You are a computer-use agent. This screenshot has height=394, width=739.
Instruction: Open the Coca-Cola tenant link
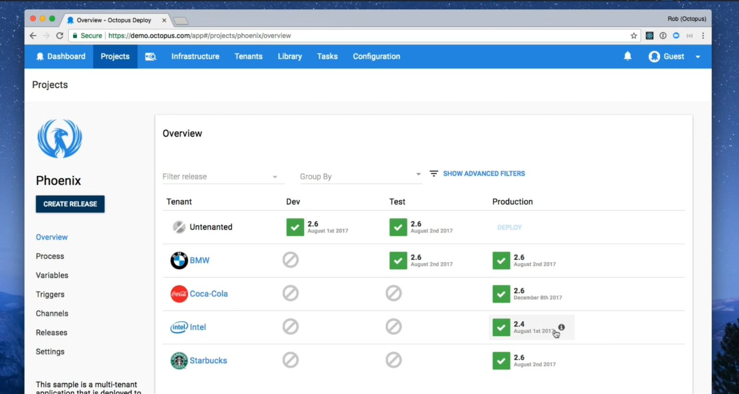[x=209, y=294]
